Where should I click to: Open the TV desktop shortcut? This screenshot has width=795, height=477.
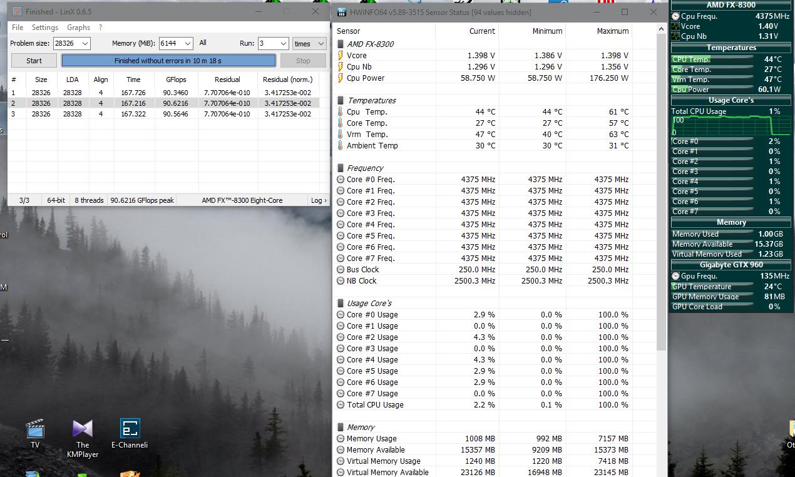pos(35,429)
